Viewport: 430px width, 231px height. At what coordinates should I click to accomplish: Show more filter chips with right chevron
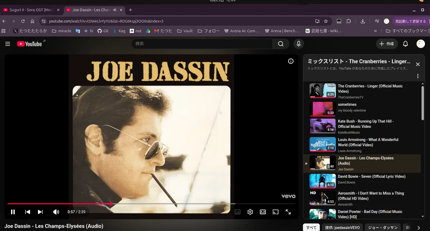pyautogui.click(x=419, y=228)
